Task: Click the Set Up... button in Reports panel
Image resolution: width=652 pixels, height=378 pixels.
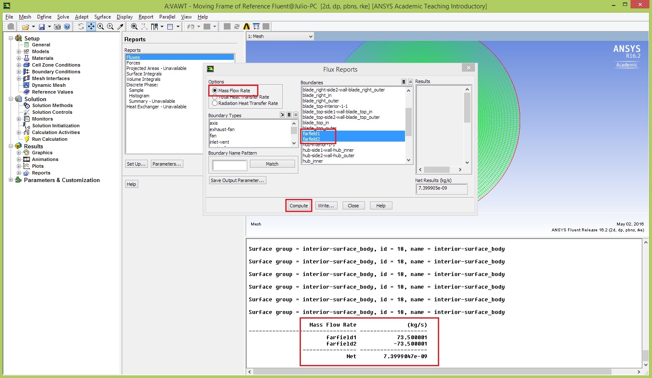Action: 136,164
